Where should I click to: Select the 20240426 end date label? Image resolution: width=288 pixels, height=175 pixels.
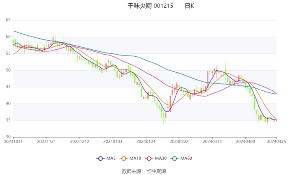point(276,141)
